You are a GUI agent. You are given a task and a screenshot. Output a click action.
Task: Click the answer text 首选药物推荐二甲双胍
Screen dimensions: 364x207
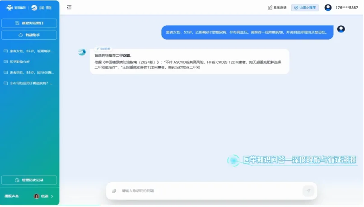(x=113, y=55)
